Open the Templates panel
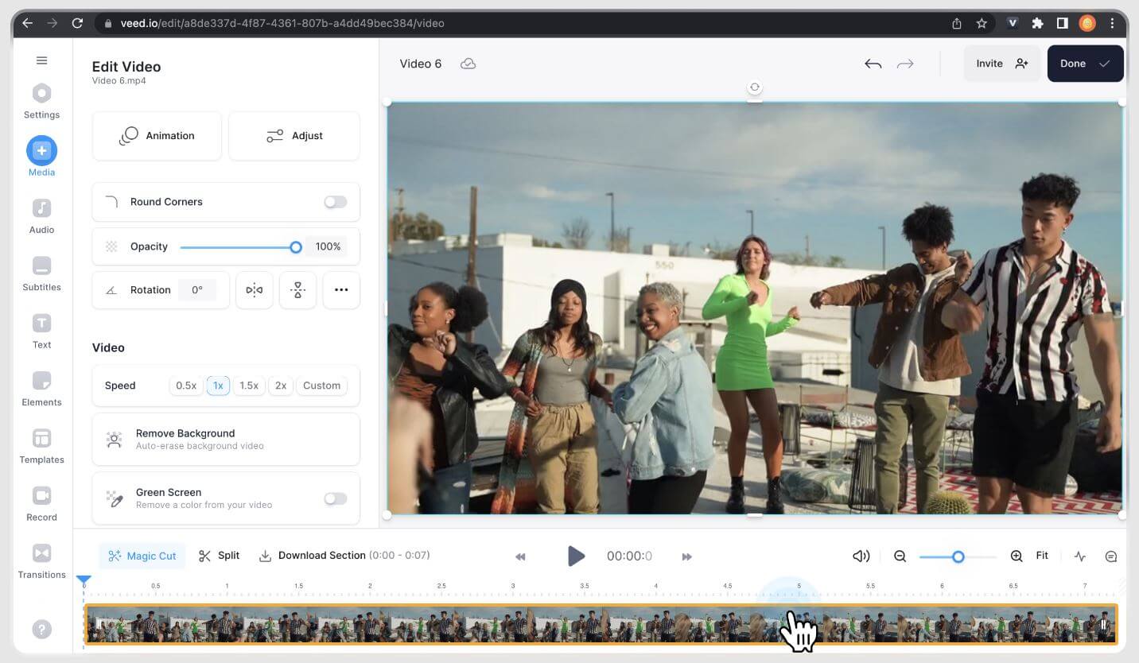The width and height of the screenshot is (1139, 663). [41, 446]
